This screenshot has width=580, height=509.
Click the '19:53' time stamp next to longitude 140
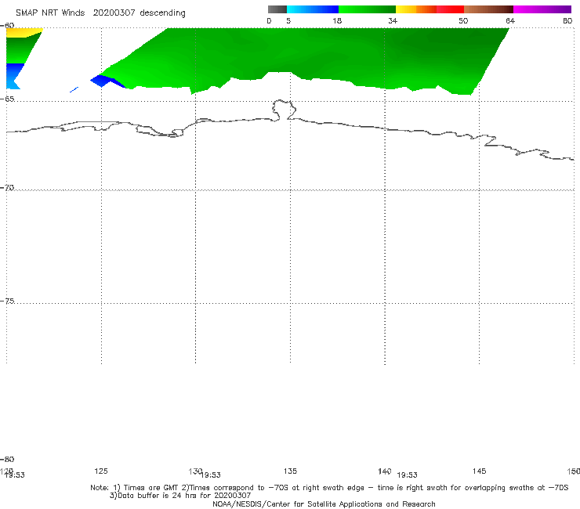tap(408, 475)
